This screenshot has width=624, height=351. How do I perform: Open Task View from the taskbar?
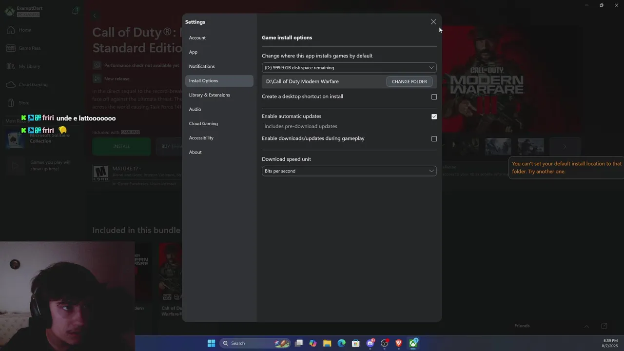pyautogui.click(x=299, y=343)
